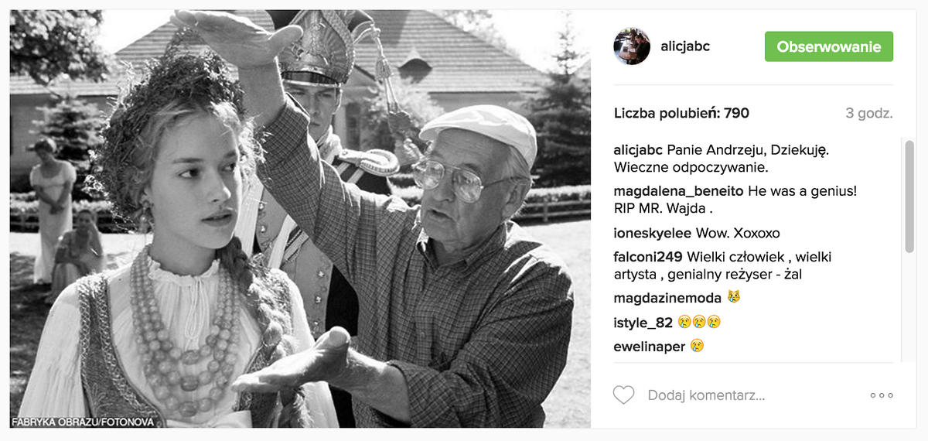Open the three-dots more options menu
The width and height of the screenshot is (928, 441).
click(x=882, y=395)
